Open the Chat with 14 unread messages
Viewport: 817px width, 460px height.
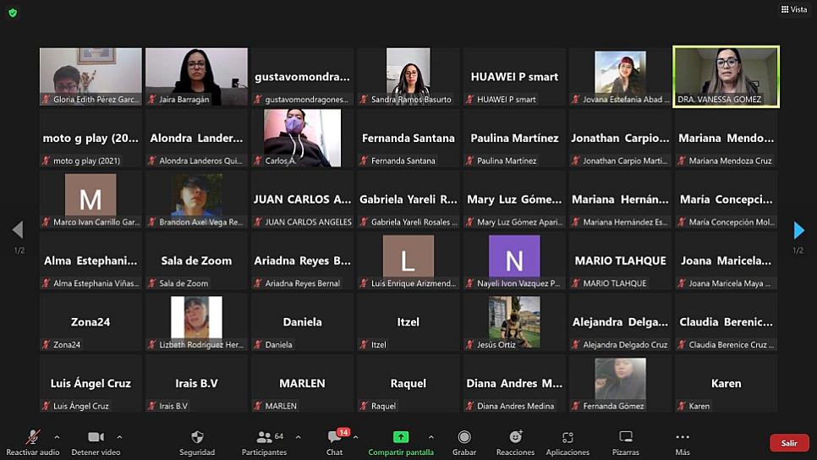click(335, 437)
